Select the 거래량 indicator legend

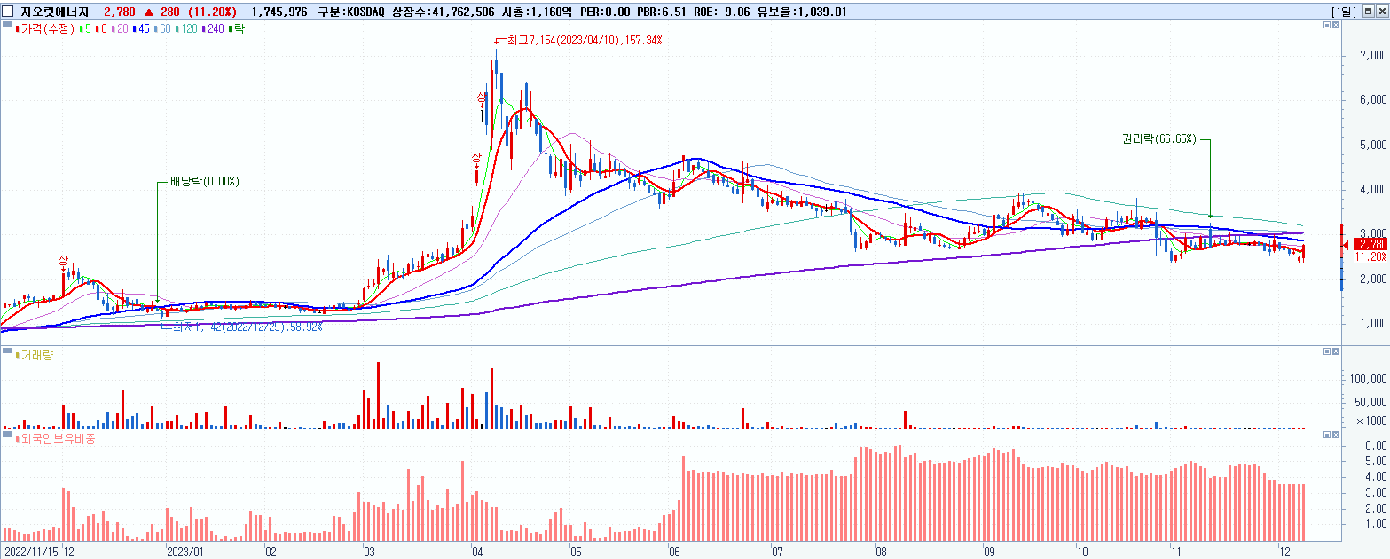(35, 355)
